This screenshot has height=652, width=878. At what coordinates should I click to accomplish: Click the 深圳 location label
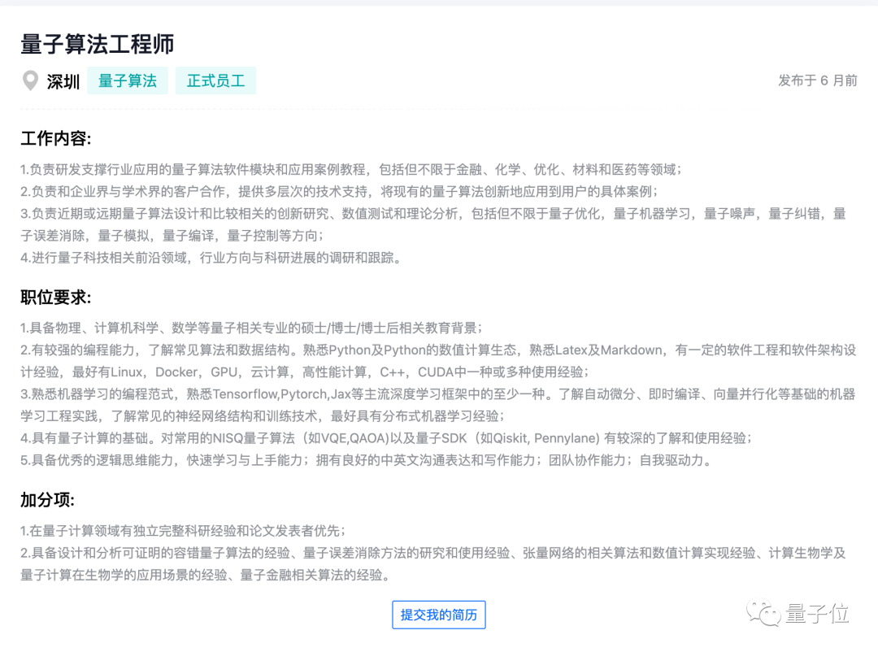pyautogui.click(x=63, y=81)
